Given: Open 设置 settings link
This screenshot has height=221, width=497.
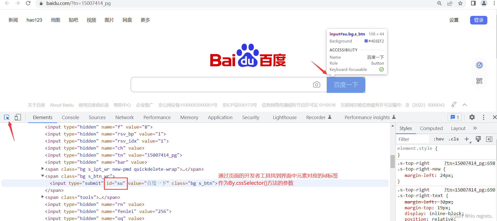Looking at the screenshot, I should click(x=454, y=20).
